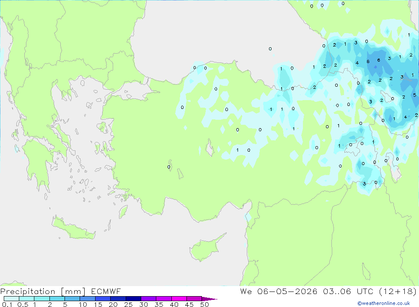
Task: Select the 40–45 mm magenta legend swatch
Action: pyautogui.click(x=179, y=299)
